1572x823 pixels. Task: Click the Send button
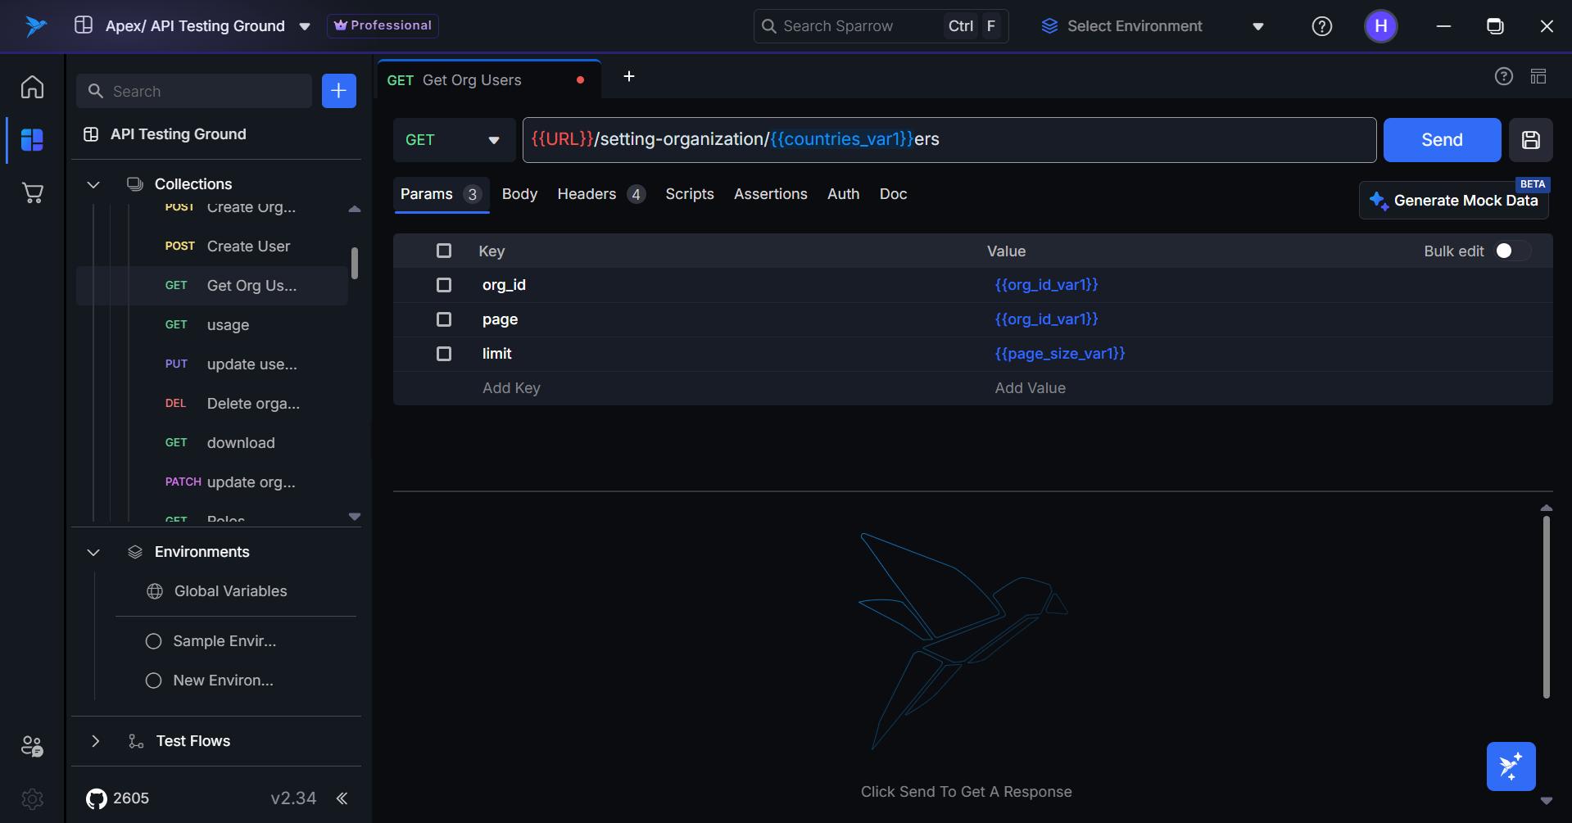point(1441,140)
